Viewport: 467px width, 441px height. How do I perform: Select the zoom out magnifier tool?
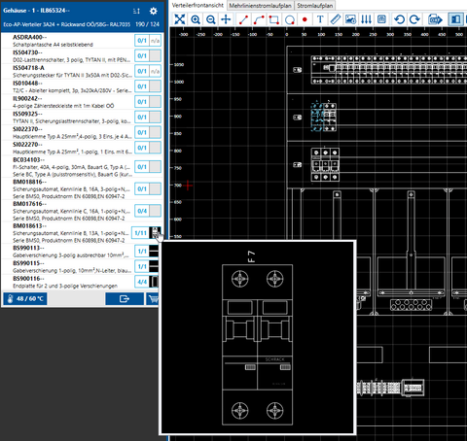tap(211, 19)
